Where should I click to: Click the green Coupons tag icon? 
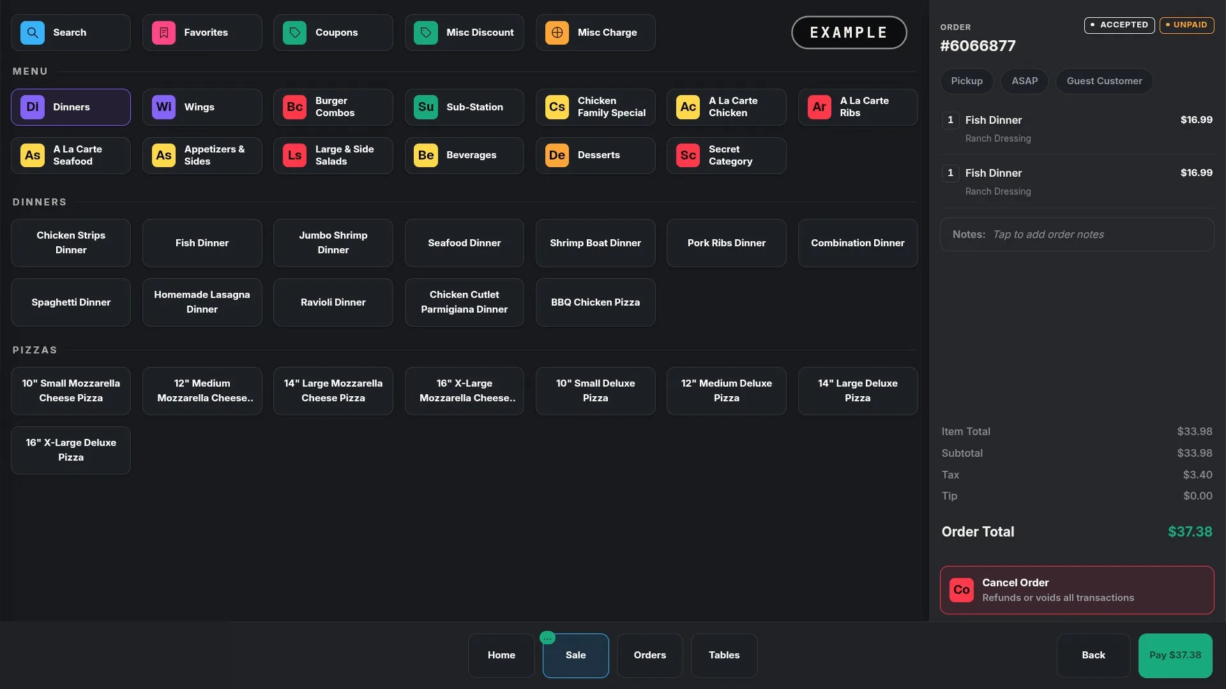[x=294, y=33]
